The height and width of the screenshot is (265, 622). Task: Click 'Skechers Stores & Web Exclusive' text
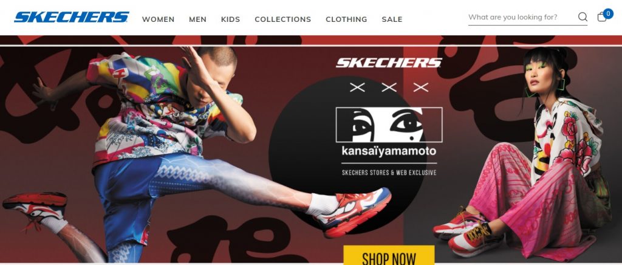pos(389,173)
